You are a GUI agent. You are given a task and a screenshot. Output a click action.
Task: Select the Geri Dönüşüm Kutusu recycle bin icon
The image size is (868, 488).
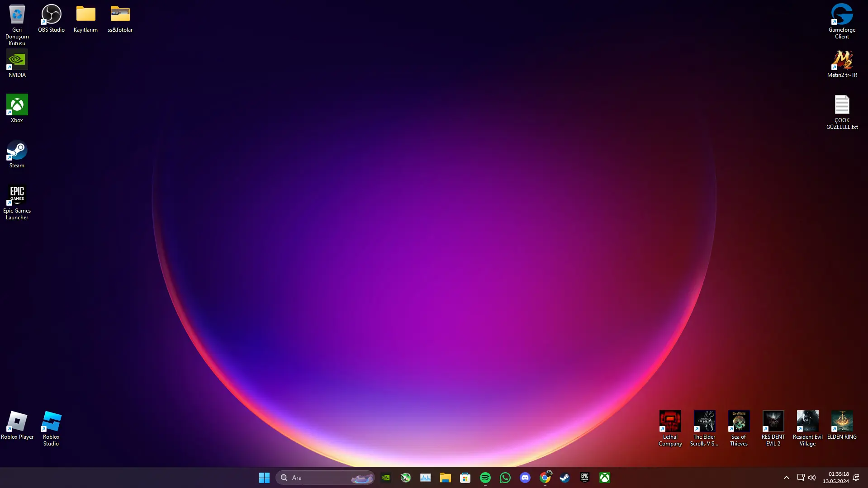point(17,24)
